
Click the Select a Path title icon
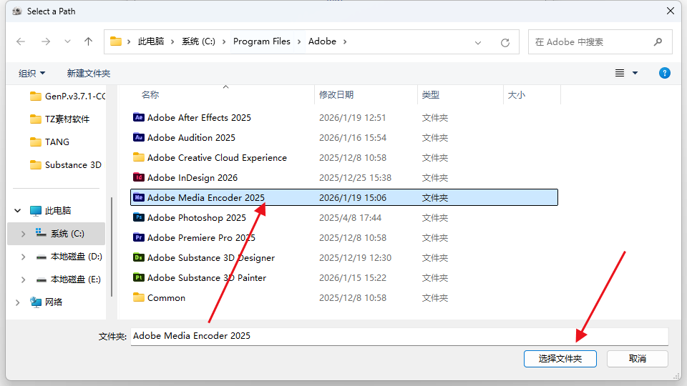(x=16, y=11)
